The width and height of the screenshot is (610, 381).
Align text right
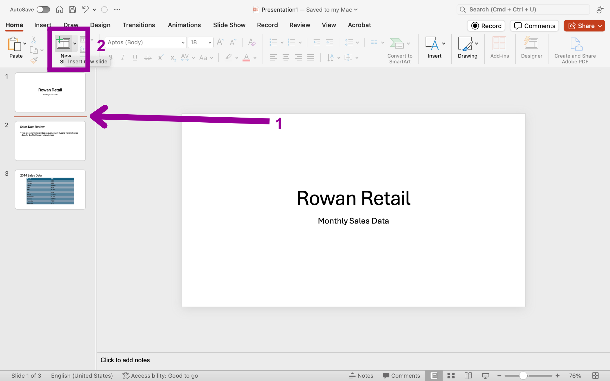[x=298, y=57]
